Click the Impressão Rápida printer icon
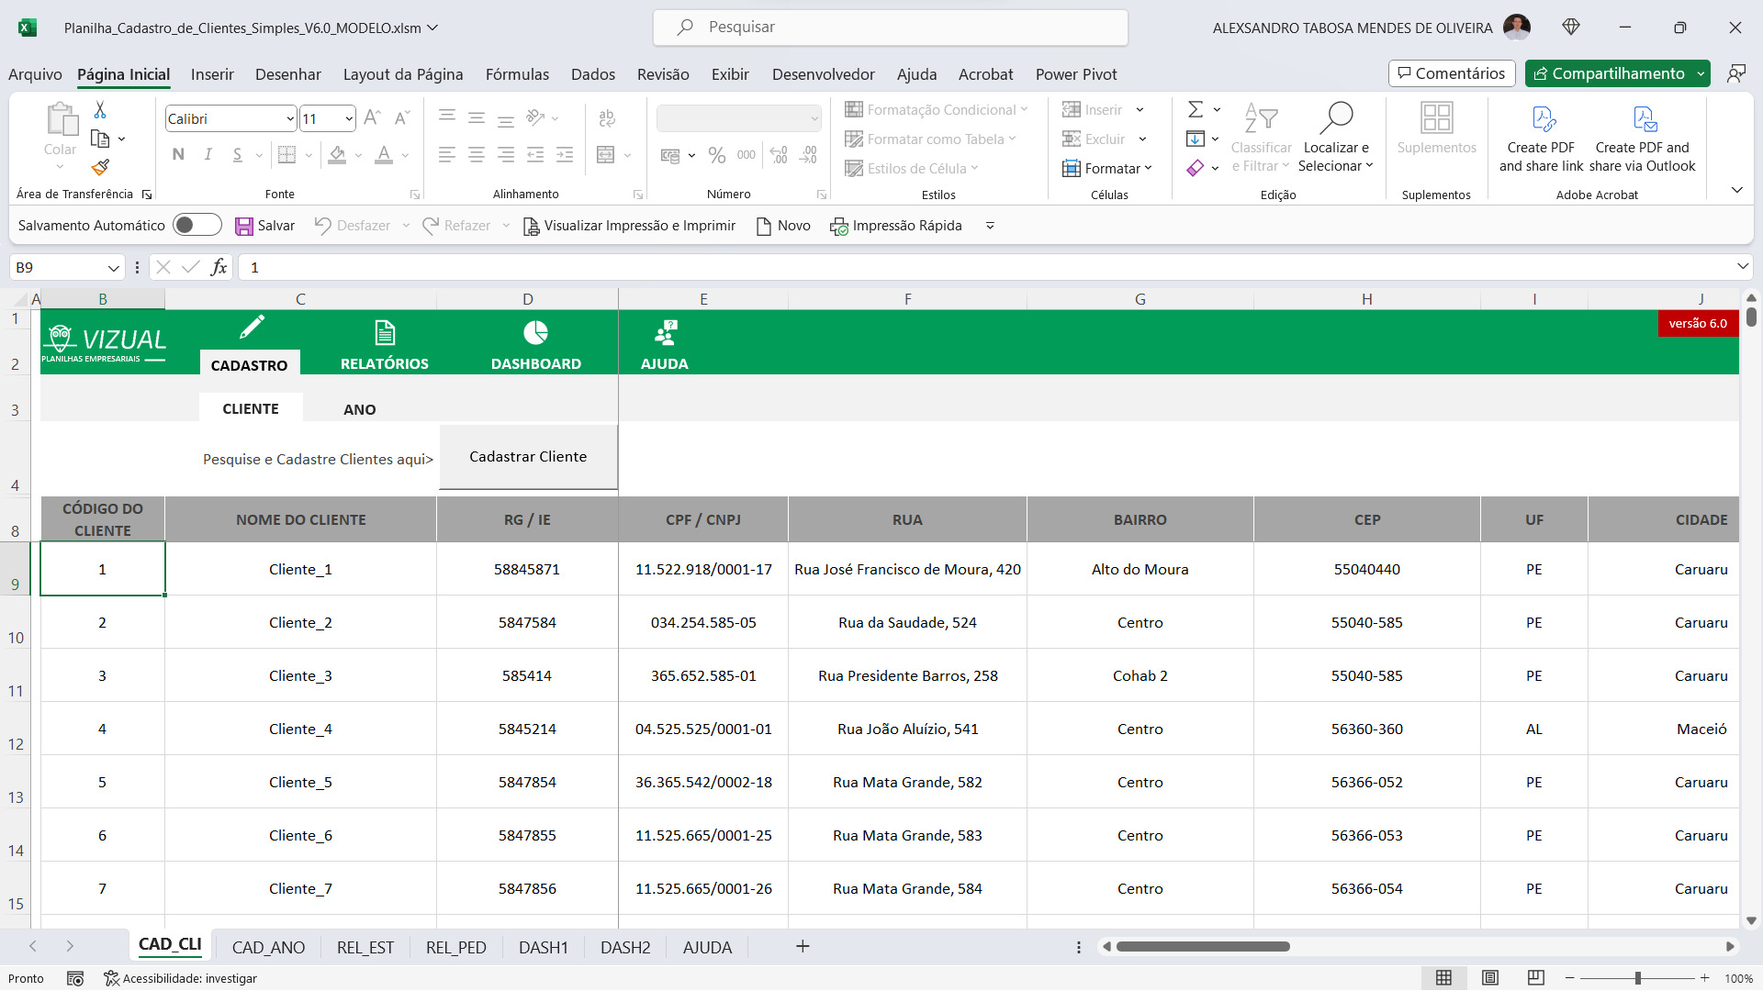The height and width of the screenshot is (991, 1763). [x=838, y=227]
